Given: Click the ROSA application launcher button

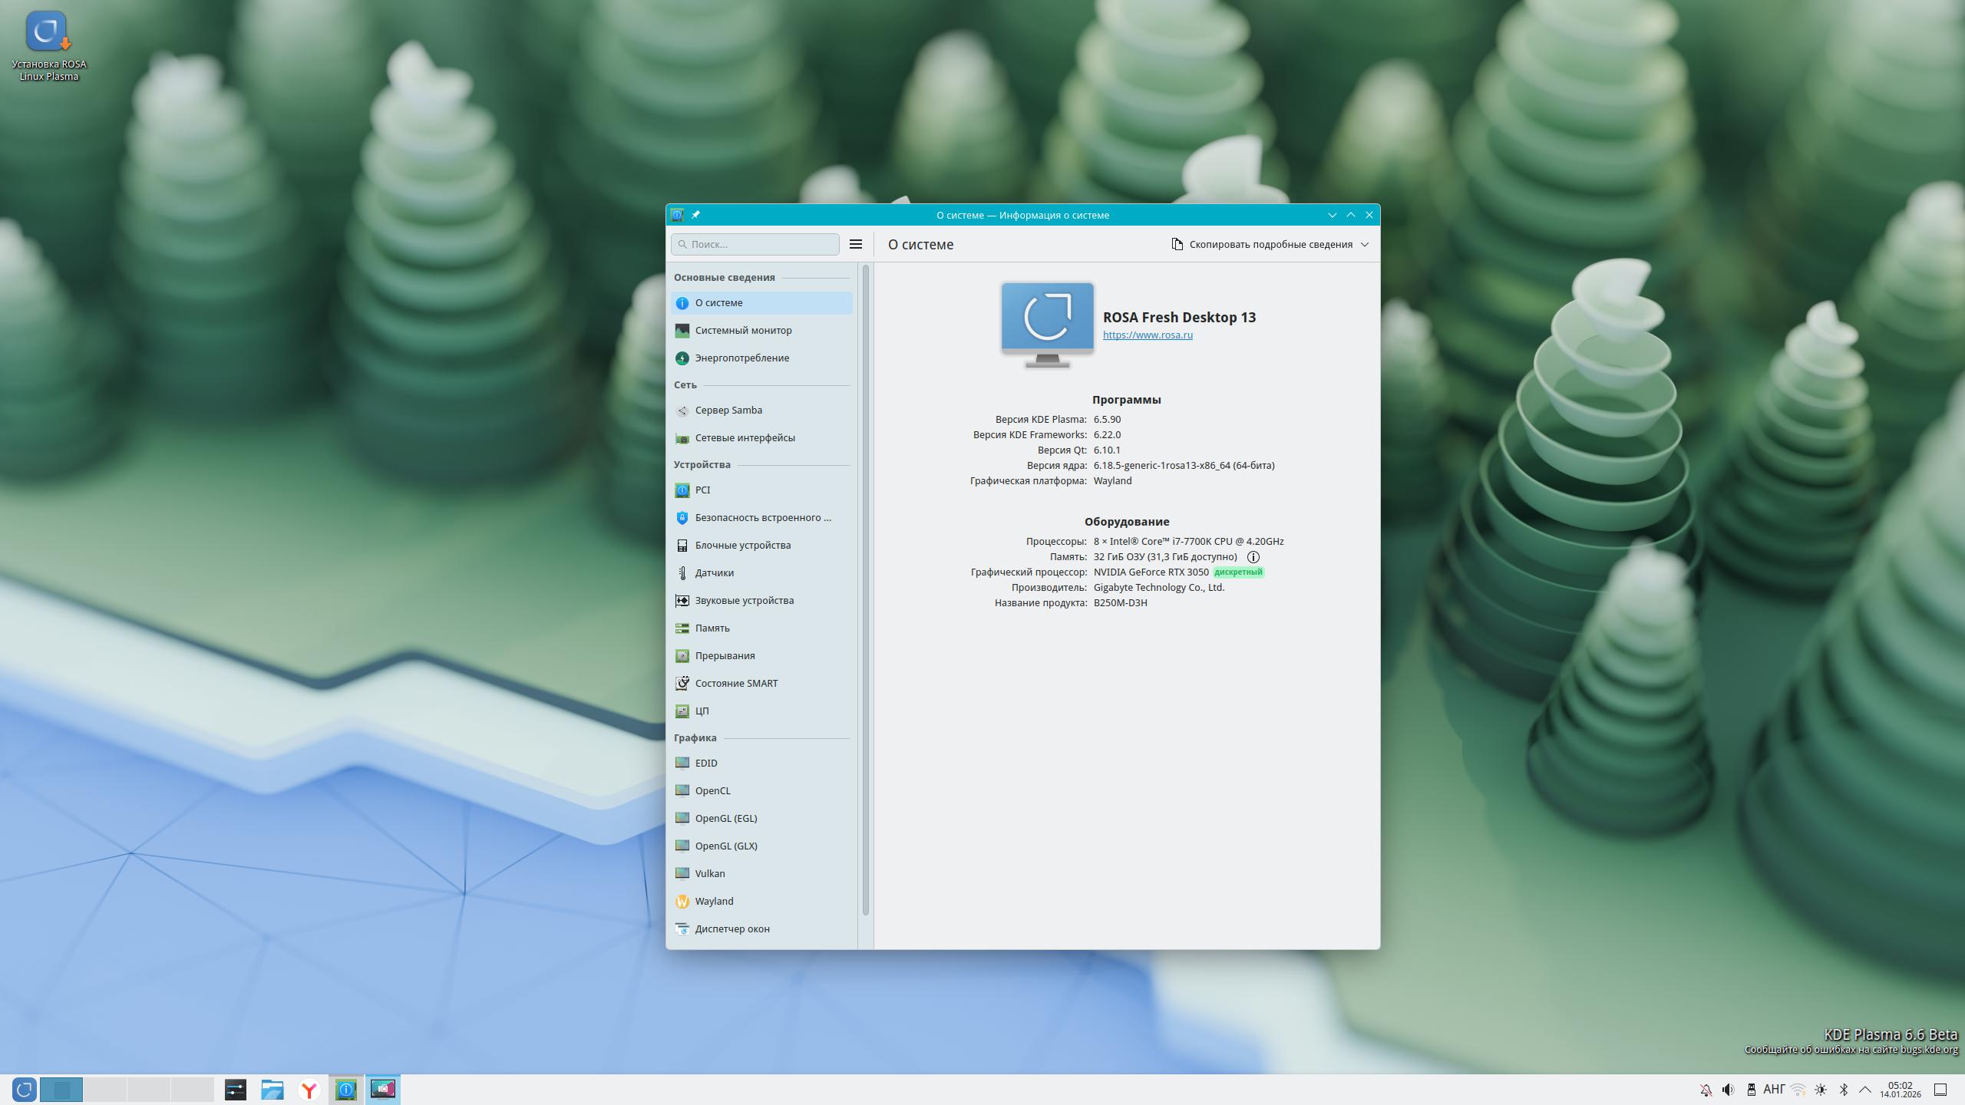Looking at the screenshot, I should coord(24,1090).
